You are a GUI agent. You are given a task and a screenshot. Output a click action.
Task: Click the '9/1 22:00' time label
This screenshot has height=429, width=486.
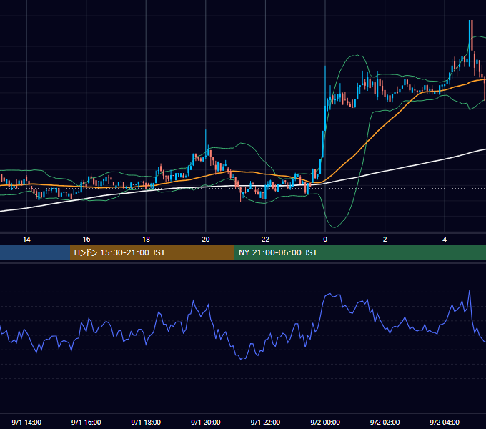[265, 422]
